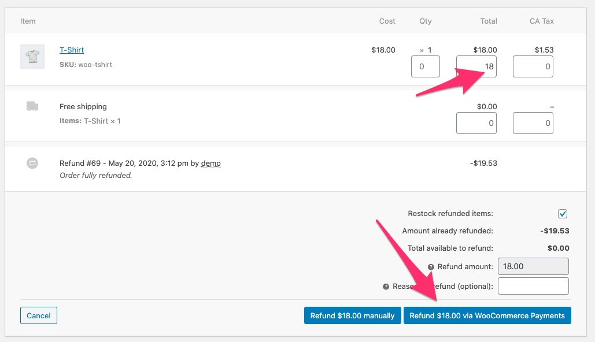Click the CA Tax refund input for T-Shirt
This screenshot has width=595, height=342.
[533, 66]
